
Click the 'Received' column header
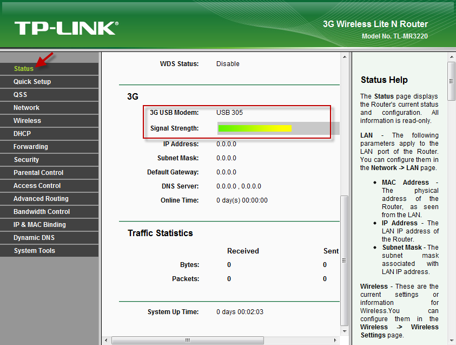click(243, 251)
